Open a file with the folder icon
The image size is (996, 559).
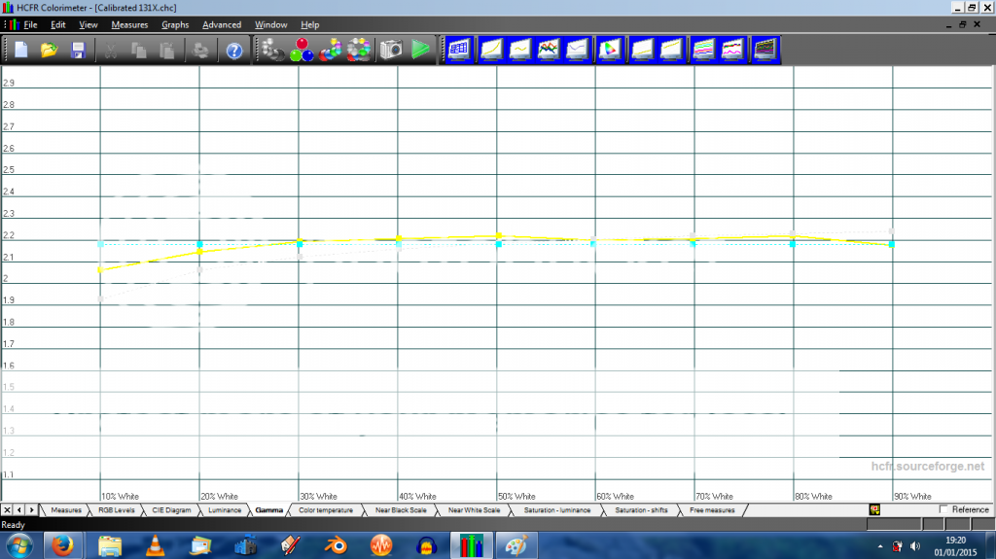tap(50, 50)
